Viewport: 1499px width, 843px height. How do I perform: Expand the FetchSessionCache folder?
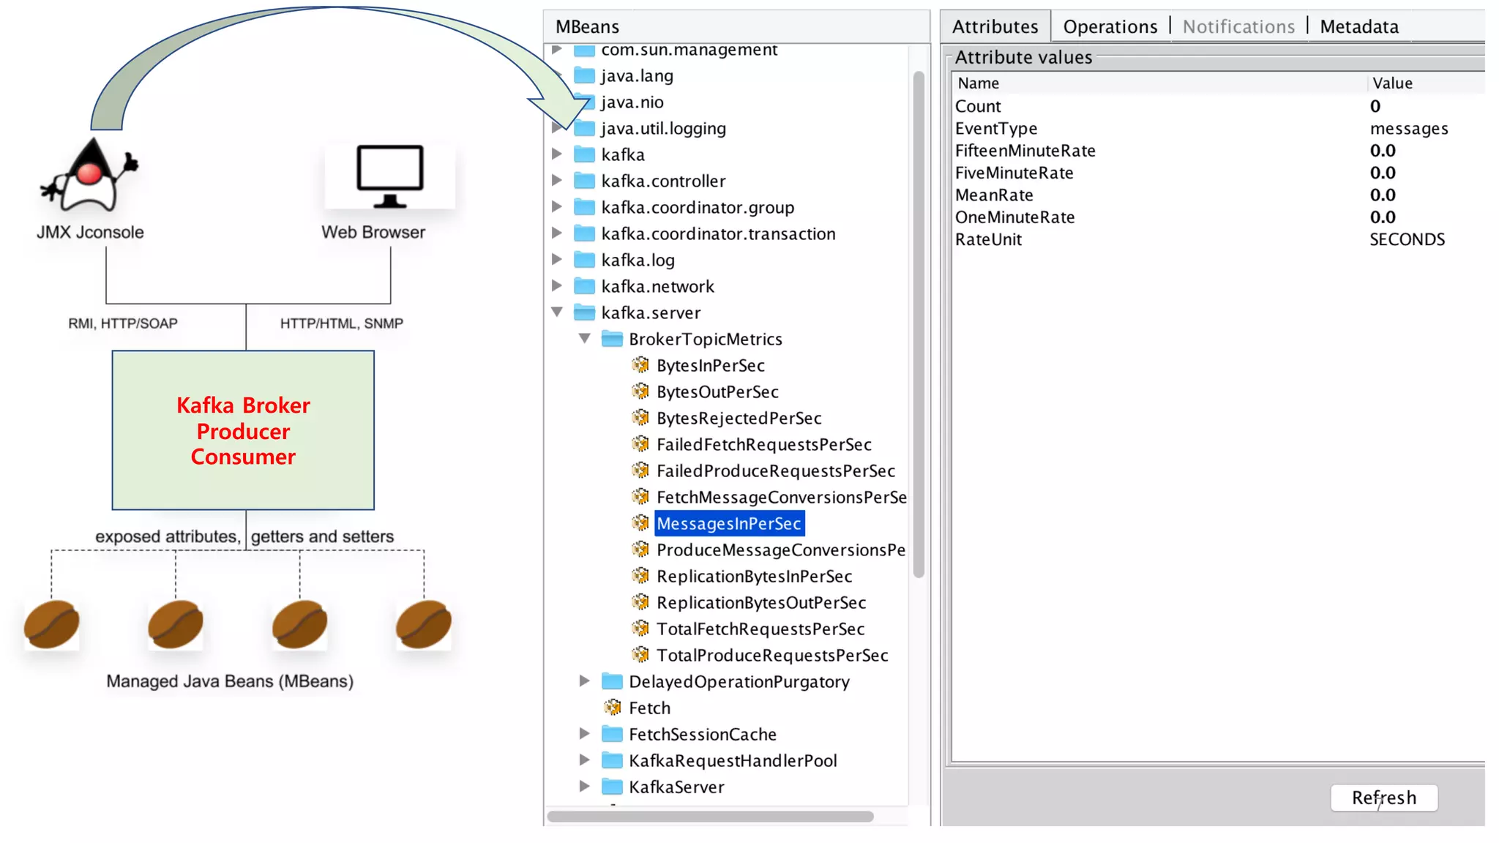click(x=585, y=734)
